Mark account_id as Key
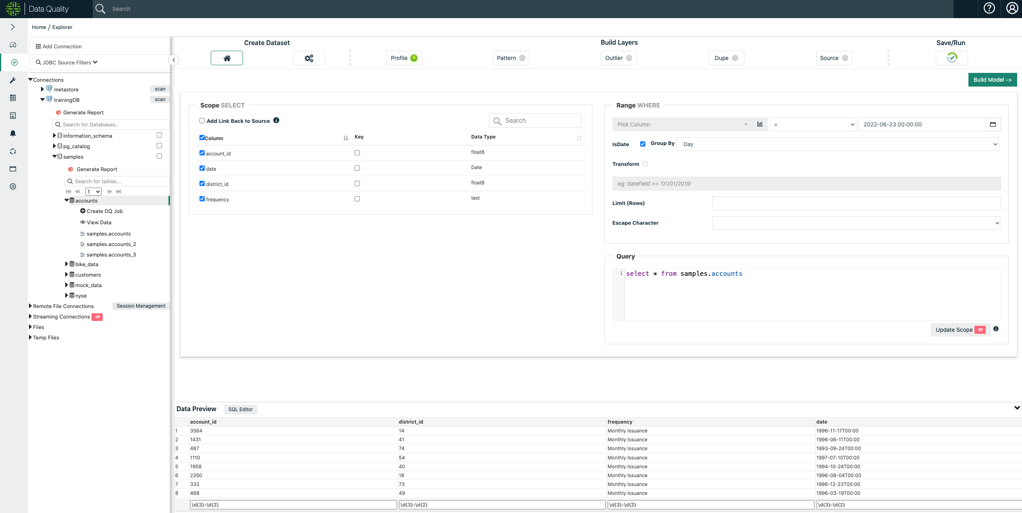This screenshot has height=513, width=1022. click(x=357, y=153)
